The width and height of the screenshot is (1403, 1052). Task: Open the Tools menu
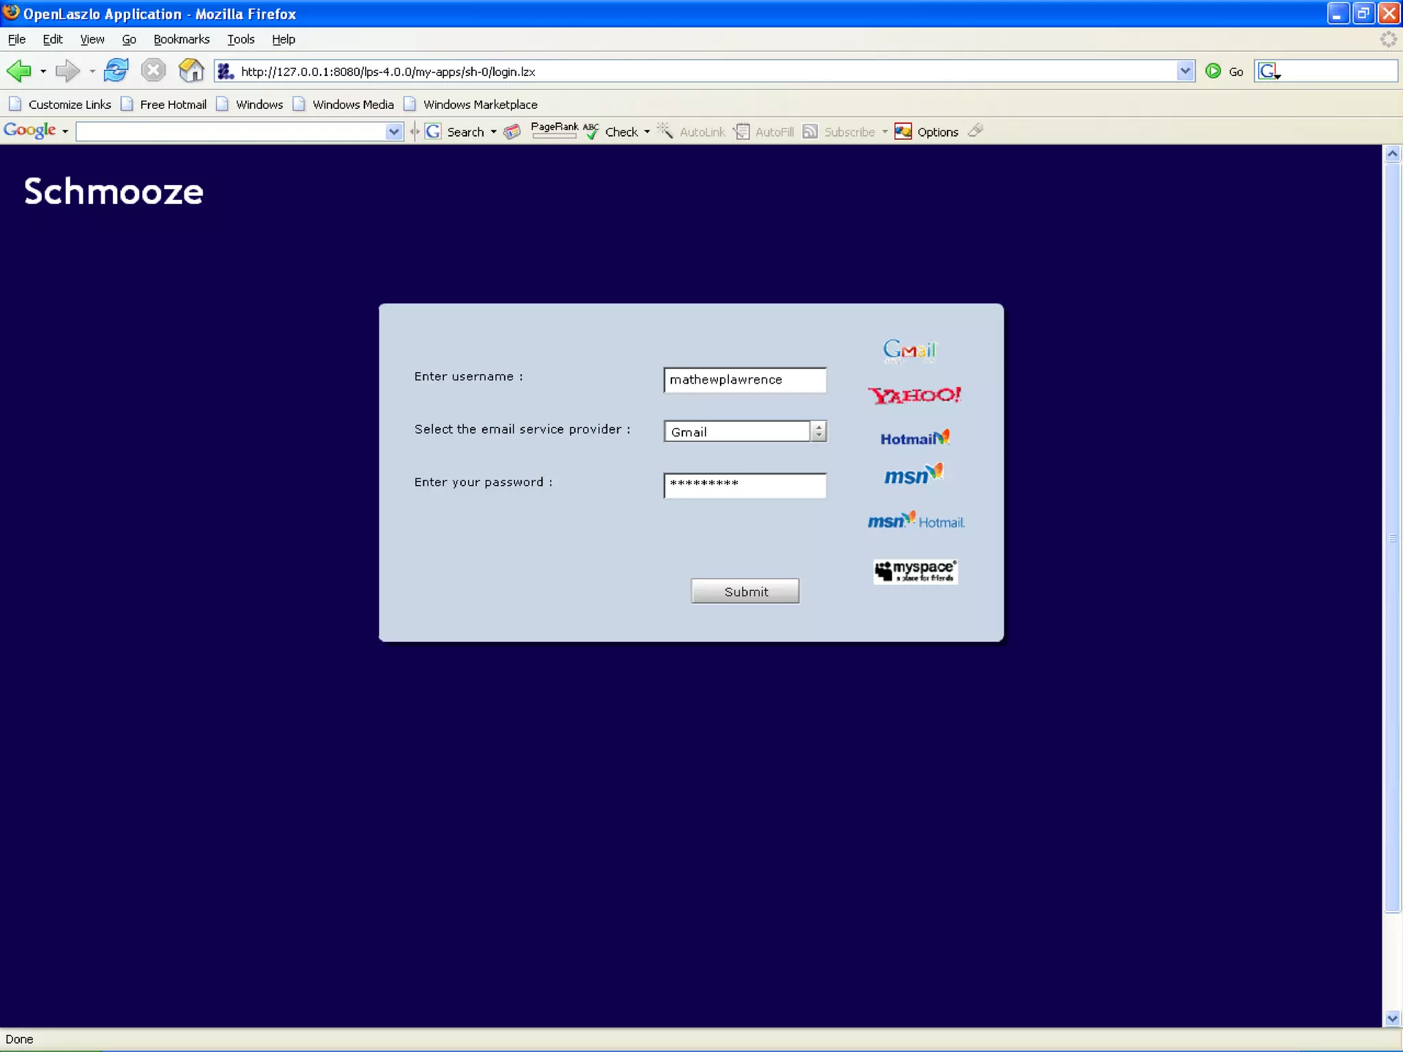pyautogui.click(x=240, y=39)
